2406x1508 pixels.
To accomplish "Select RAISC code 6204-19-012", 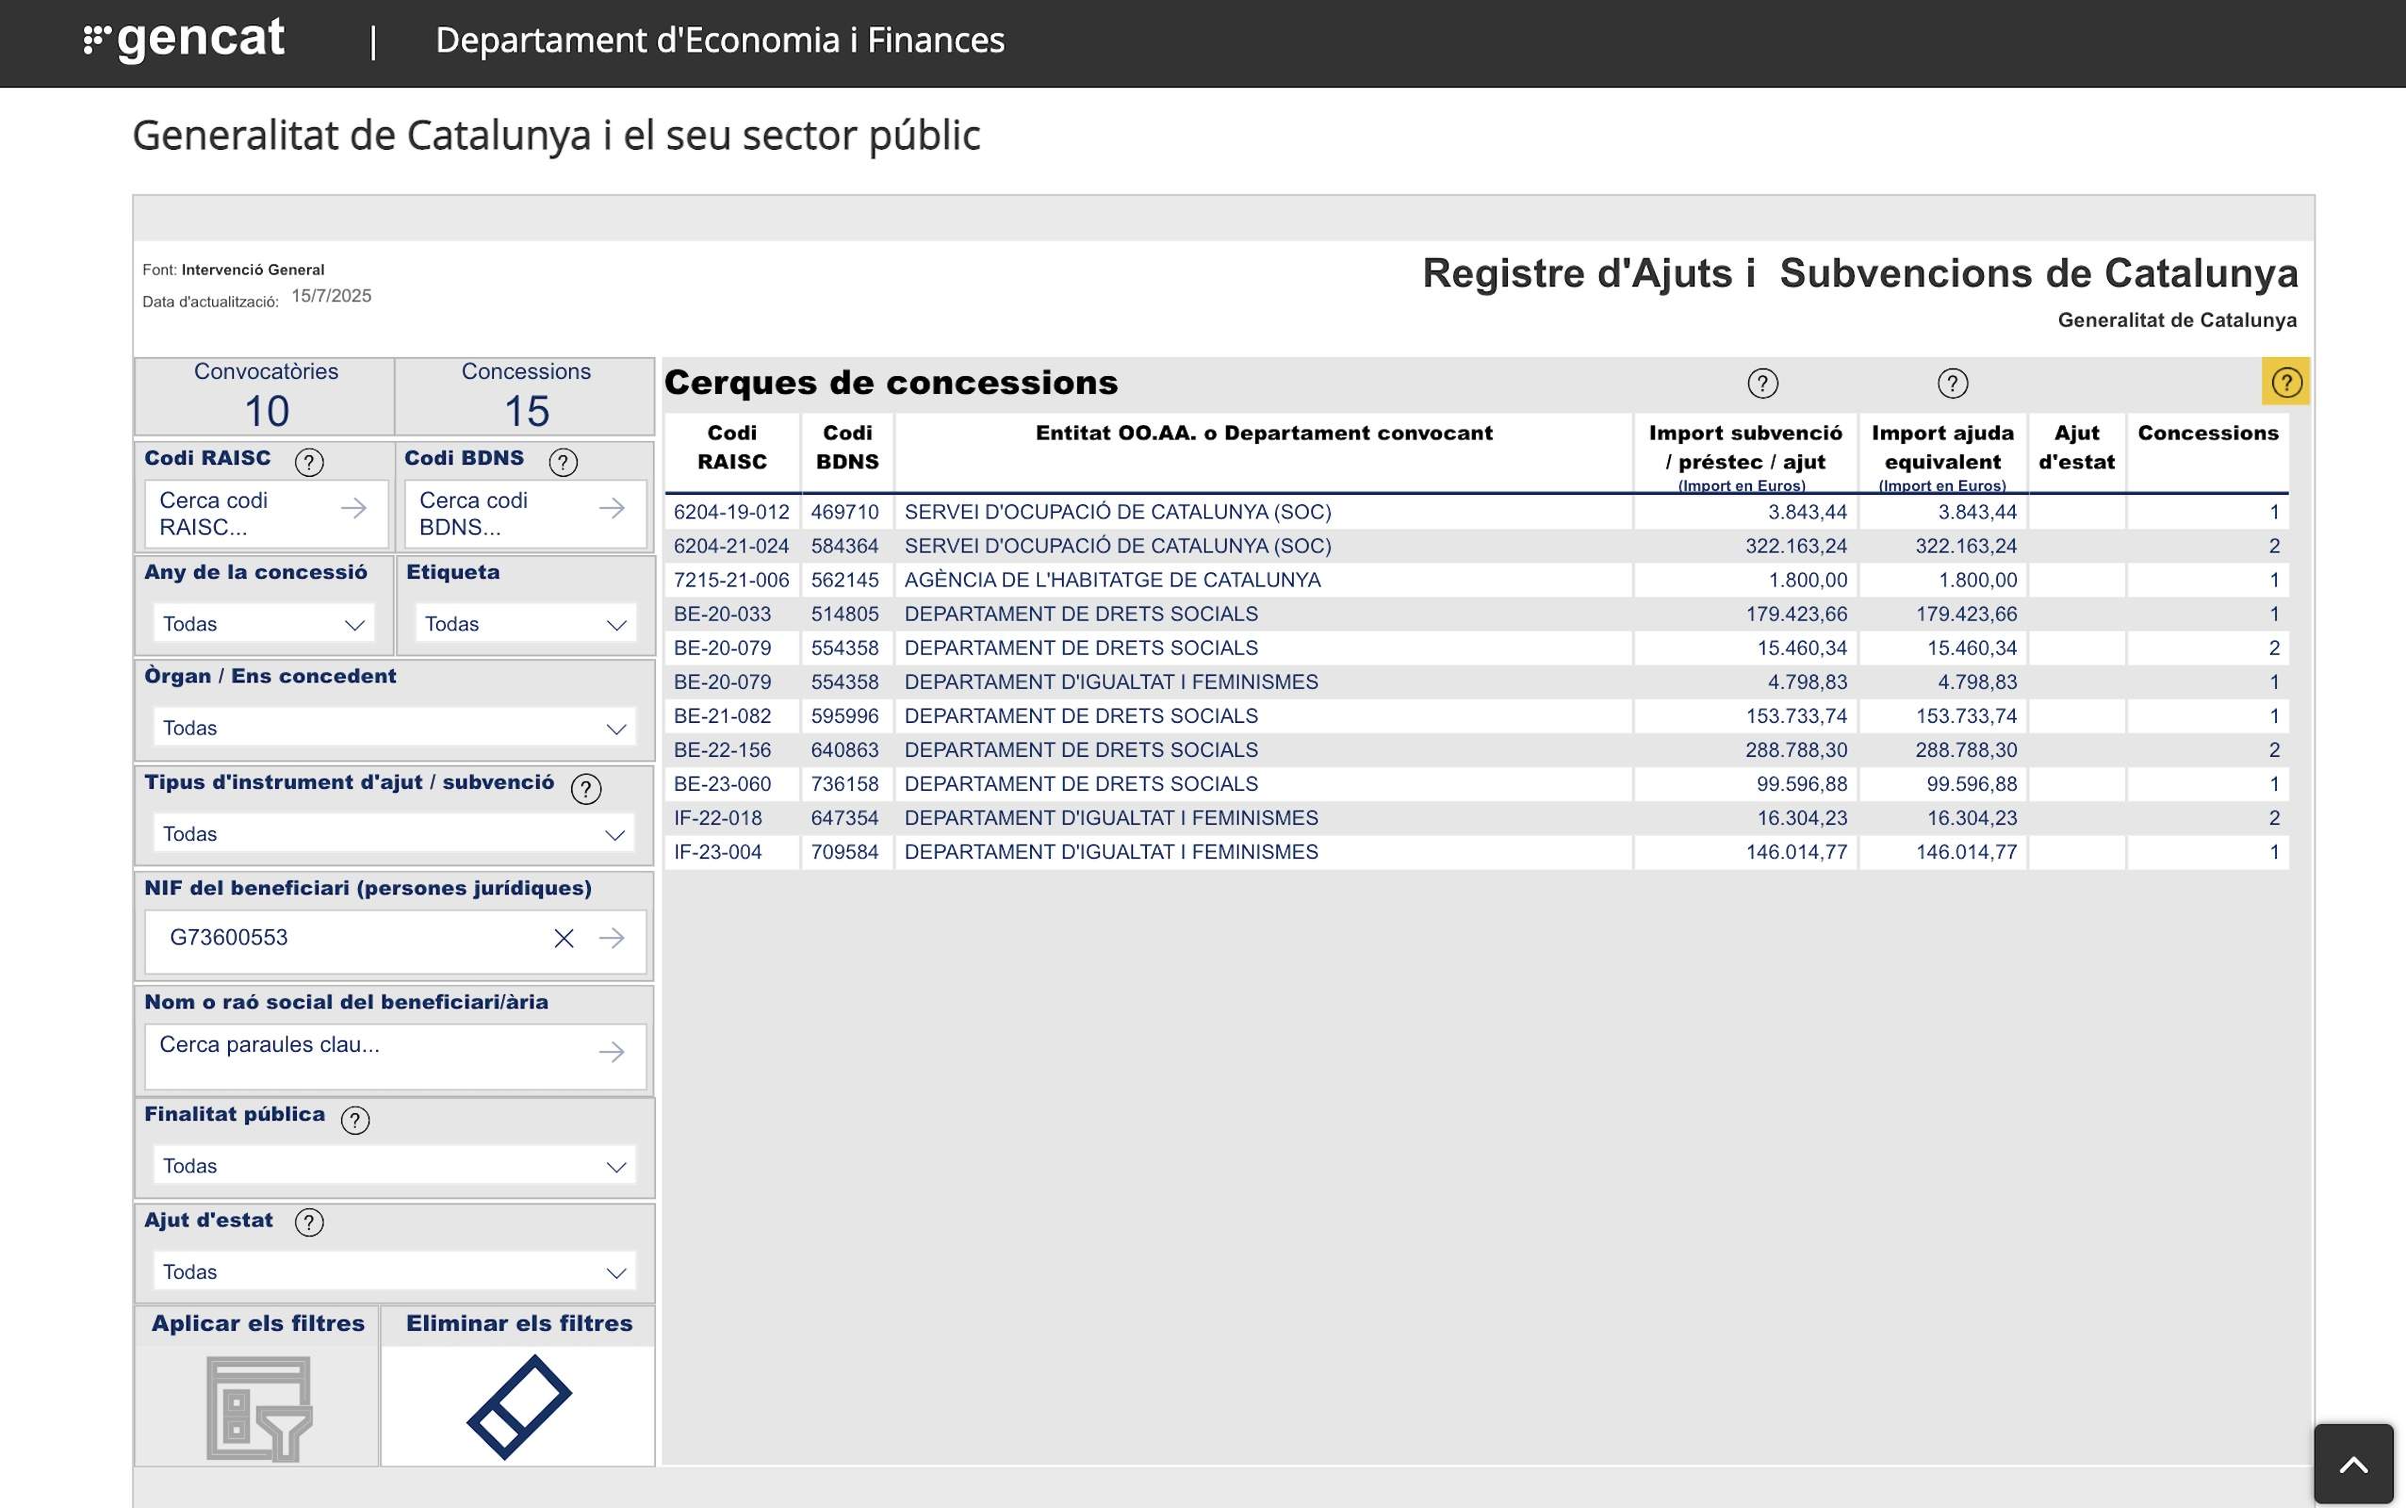I will coord(732,513).
